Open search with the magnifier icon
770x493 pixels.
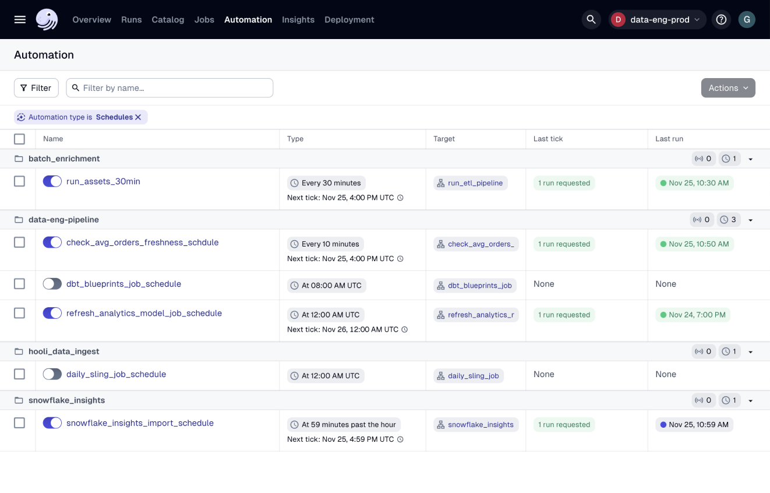591,19
